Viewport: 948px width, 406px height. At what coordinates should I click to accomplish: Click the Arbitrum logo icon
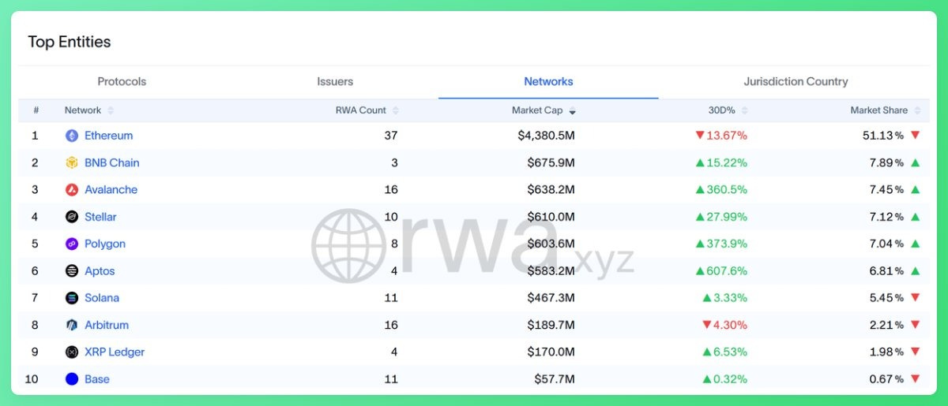[72, 325]
